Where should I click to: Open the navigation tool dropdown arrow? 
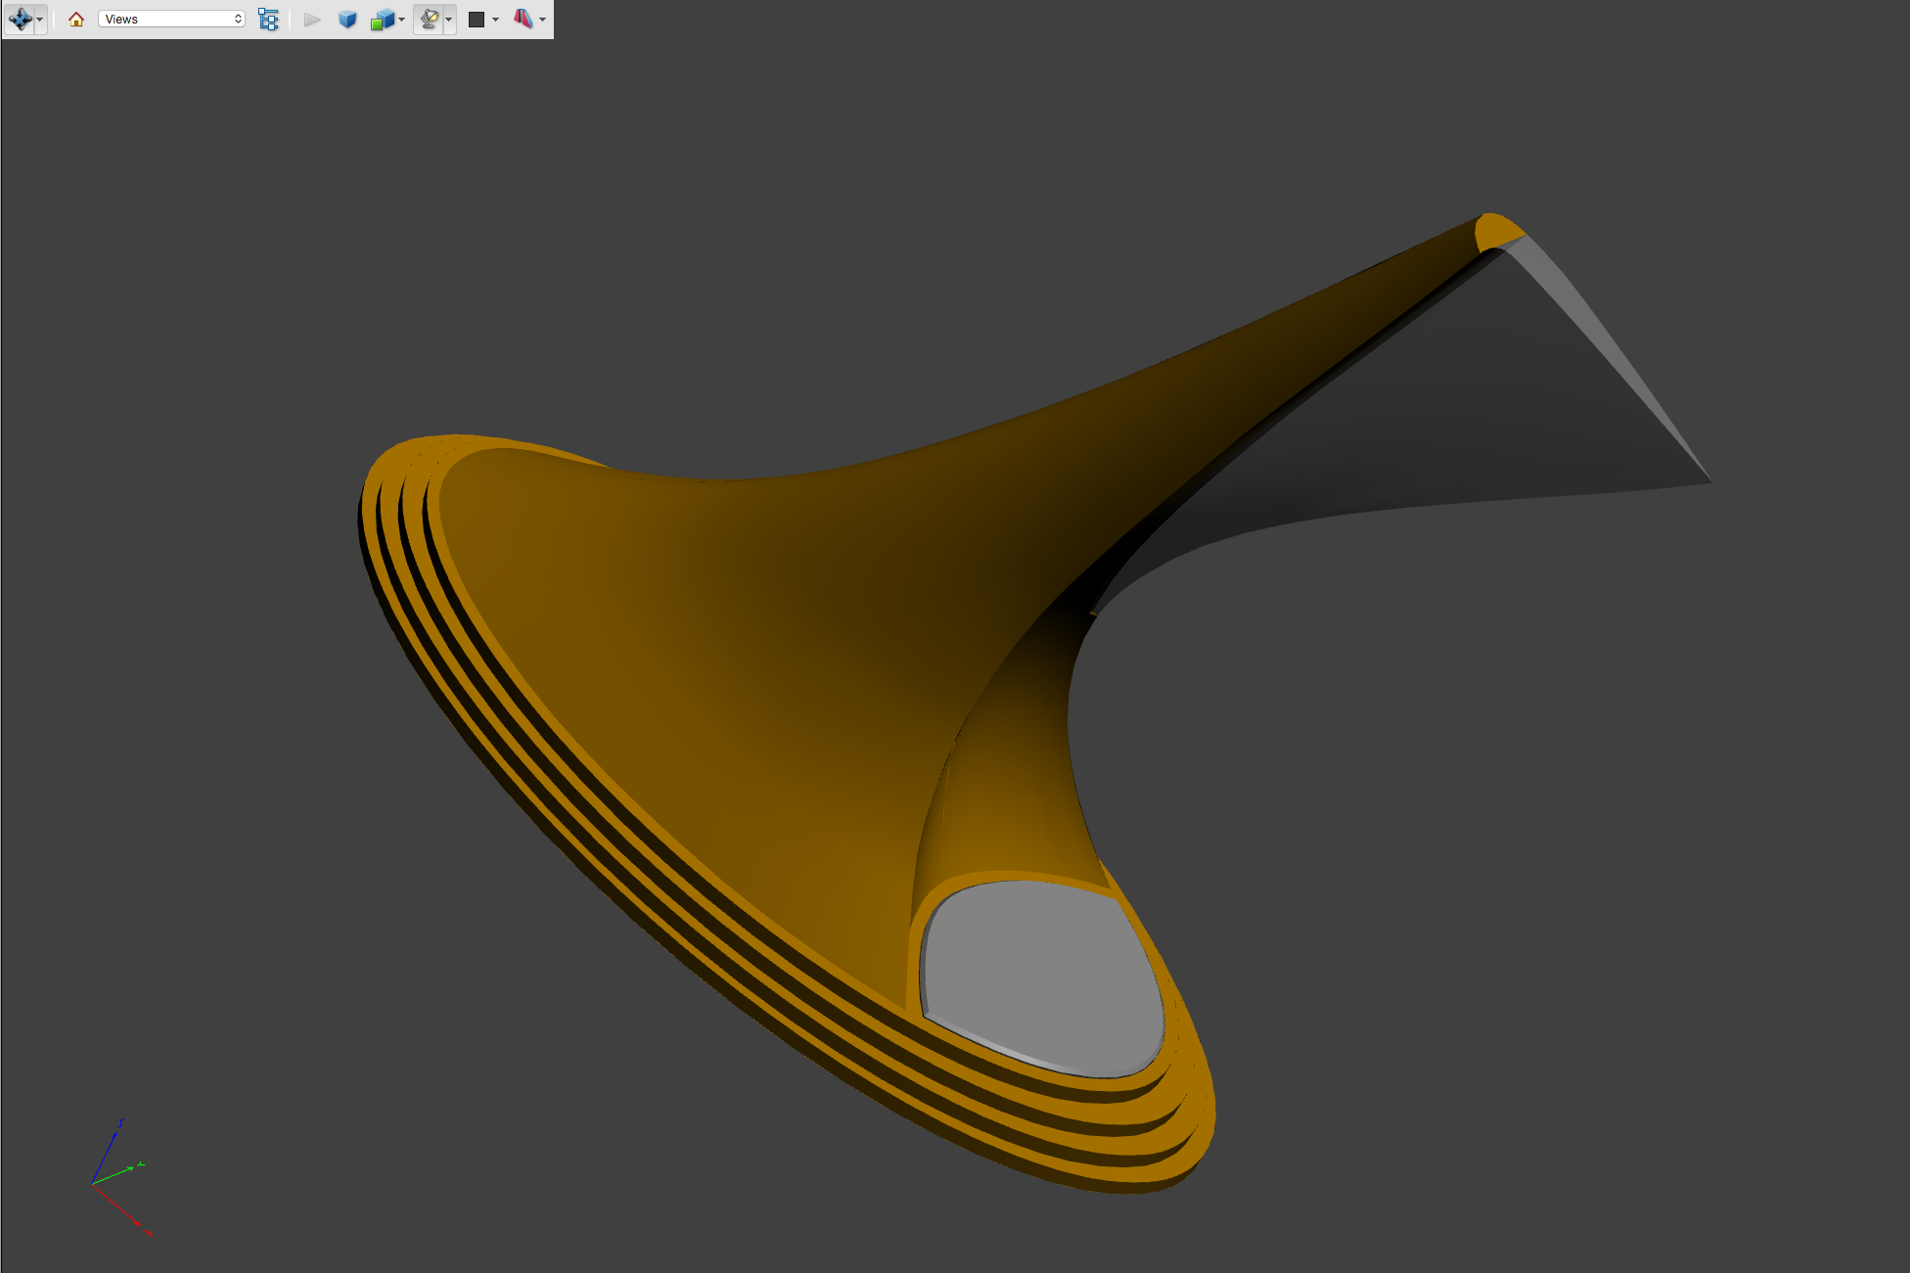point(40,20)
